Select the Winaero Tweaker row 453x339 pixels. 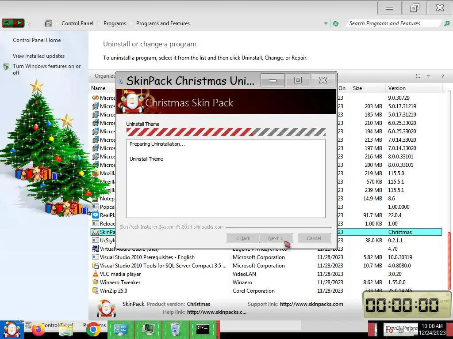click(x=266, y=282)
